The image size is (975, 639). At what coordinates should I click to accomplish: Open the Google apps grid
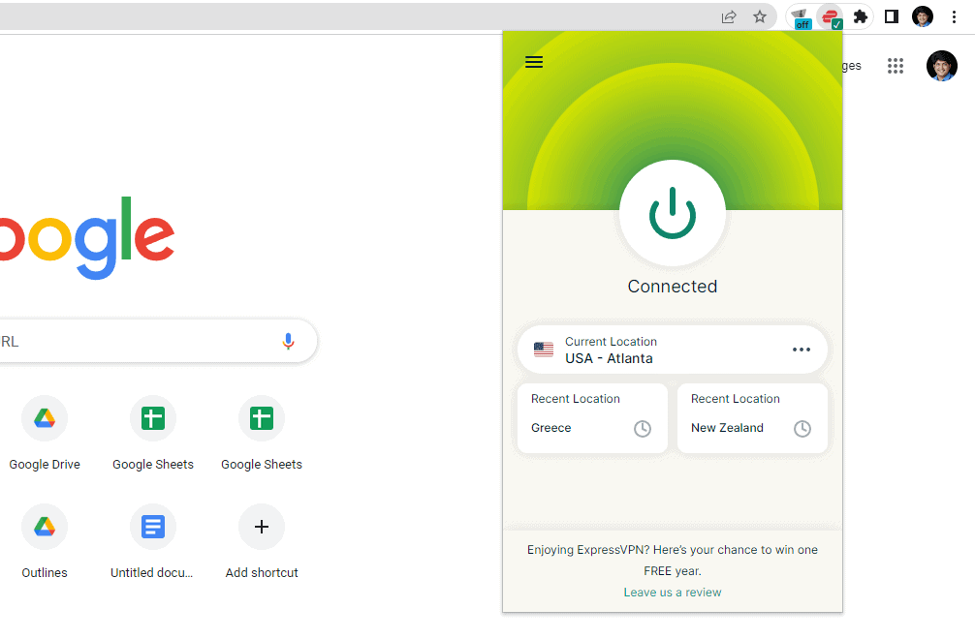click(x=895, y=65)
